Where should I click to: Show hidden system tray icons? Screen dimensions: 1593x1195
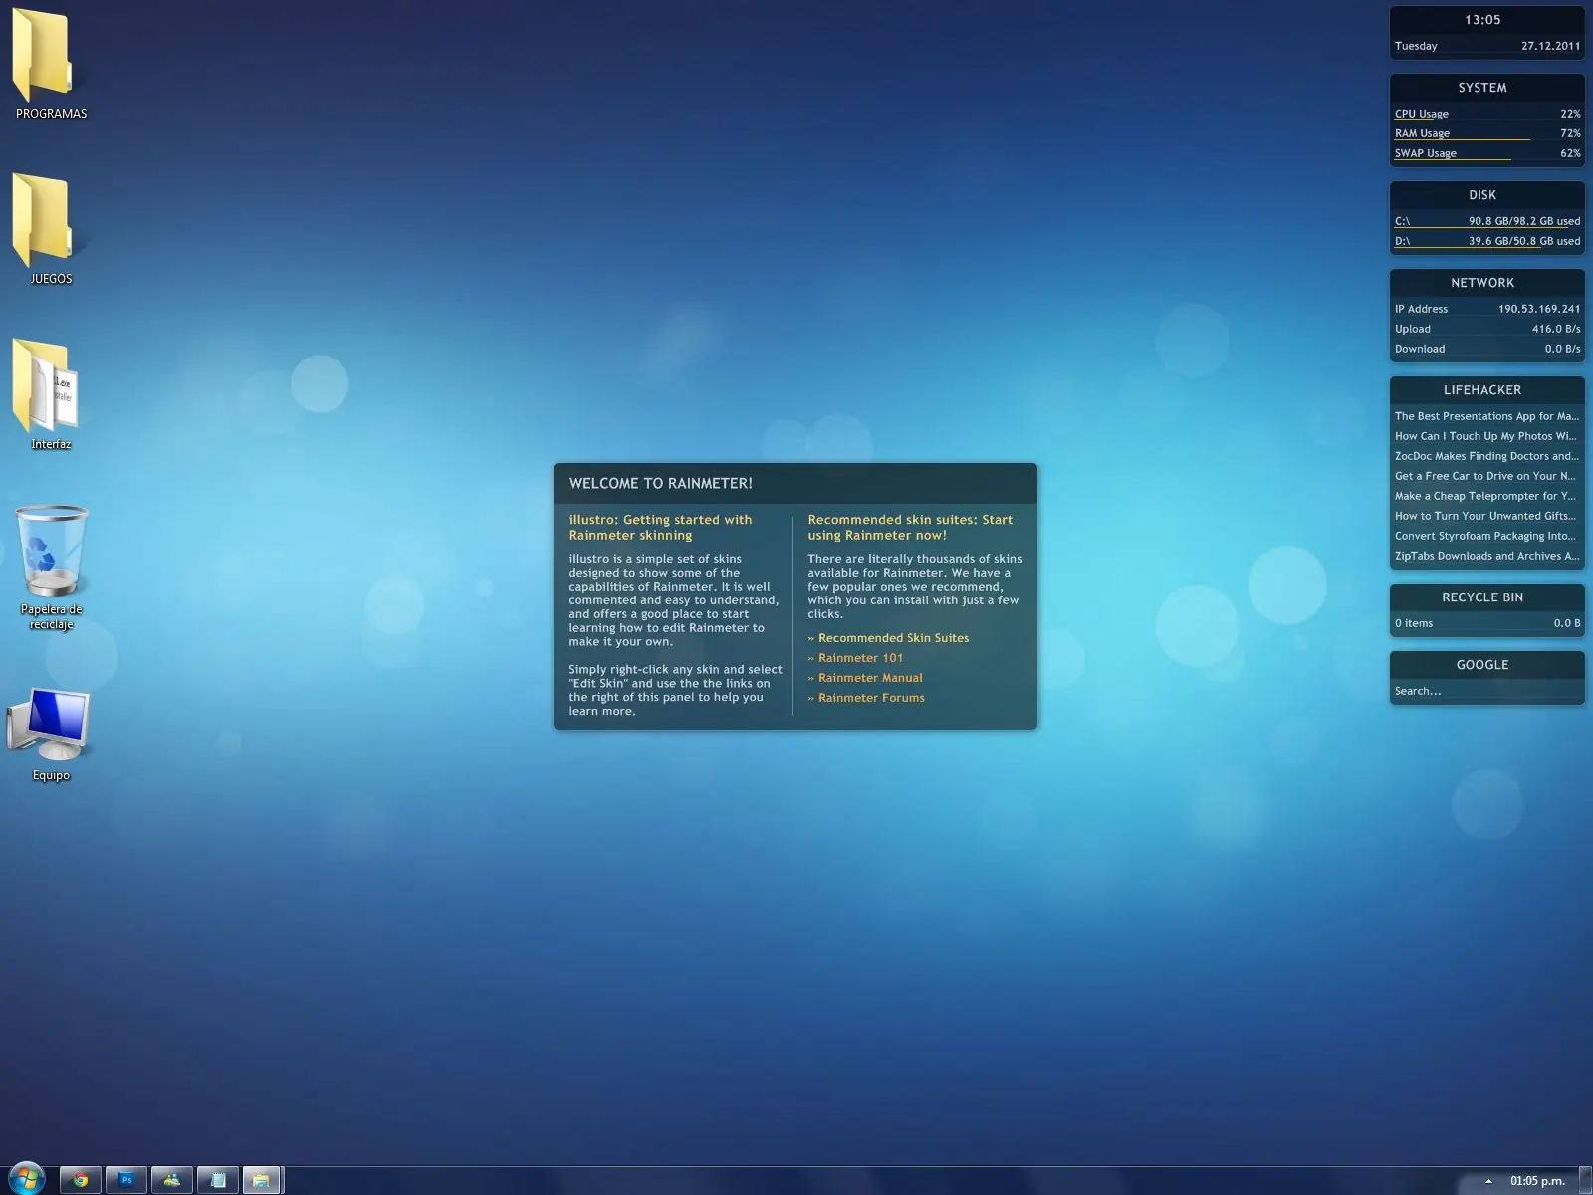pos(1488,1181)
